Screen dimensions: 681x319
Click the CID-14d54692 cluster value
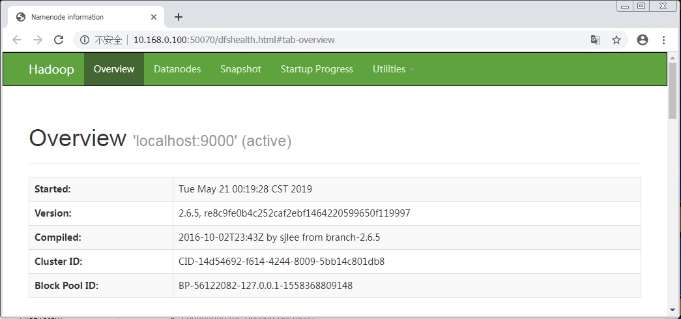282,262
